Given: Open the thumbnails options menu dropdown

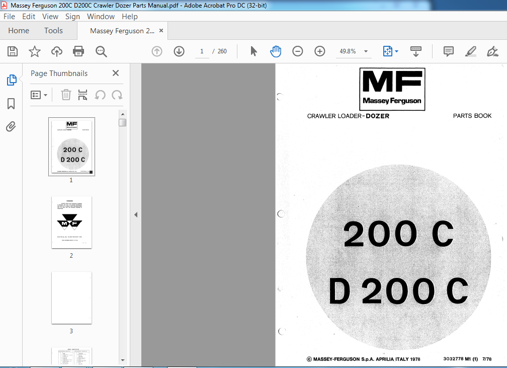Looking at the screenshot, I should [39, 95].
